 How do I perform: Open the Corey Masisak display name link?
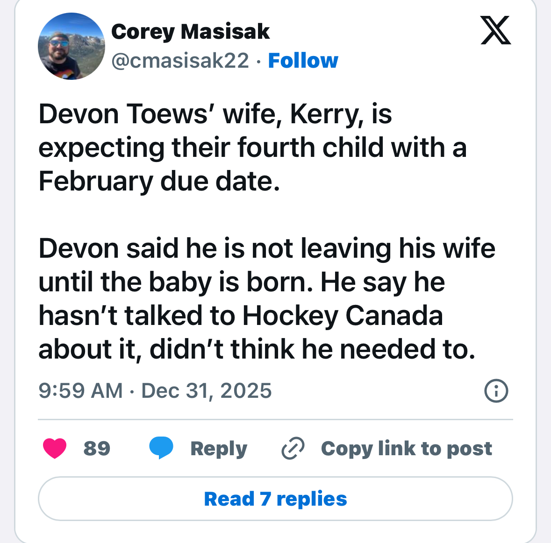[x=190, y=32]
